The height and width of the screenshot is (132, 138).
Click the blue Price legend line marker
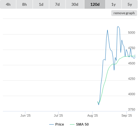[52, 124]
